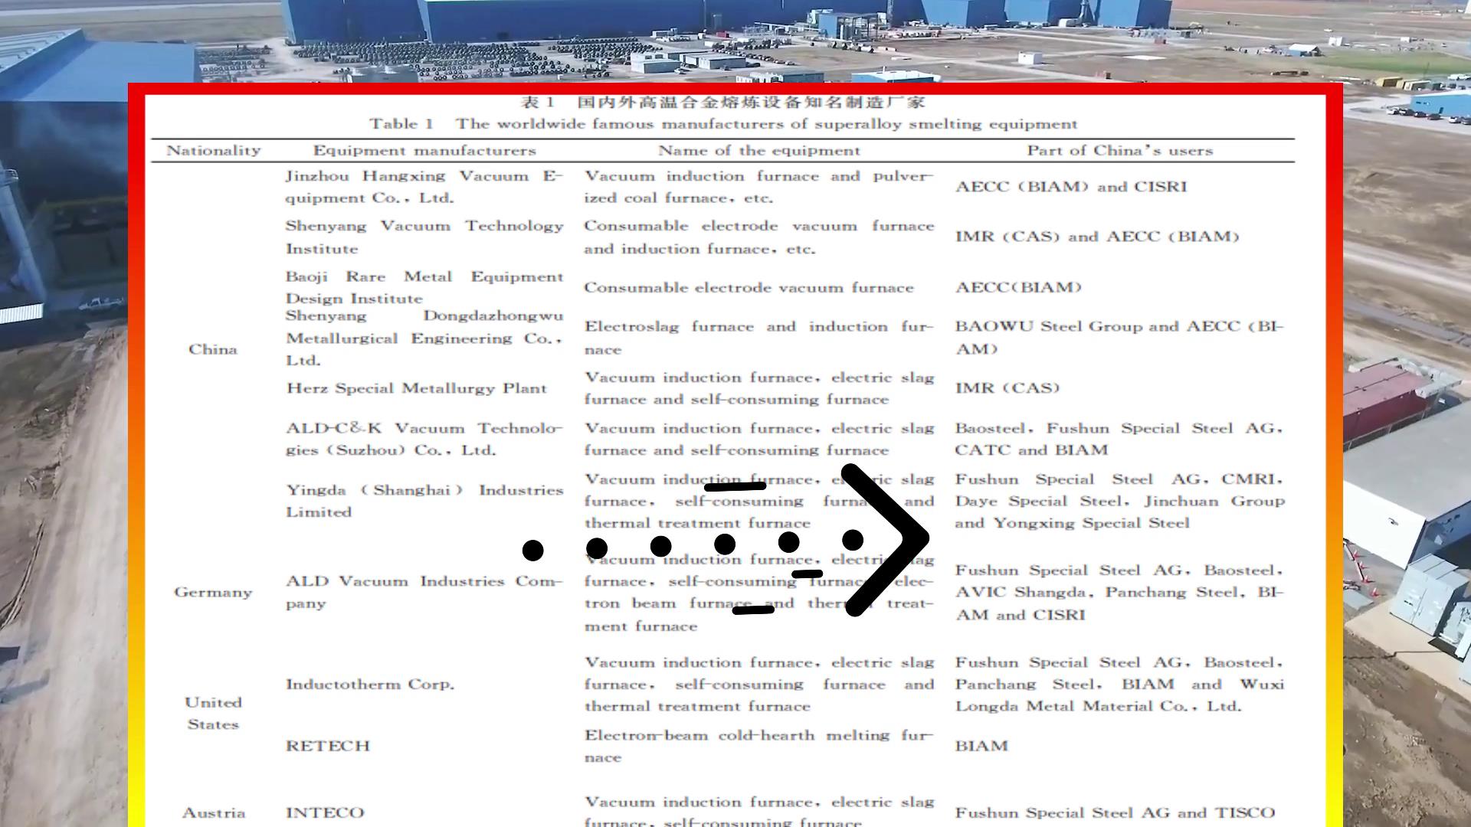Click the "Name of the equipment" header

click(758, 151)
